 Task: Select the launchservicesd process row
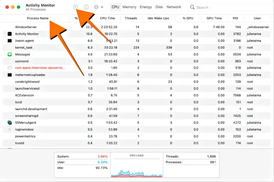pos(137,89)
